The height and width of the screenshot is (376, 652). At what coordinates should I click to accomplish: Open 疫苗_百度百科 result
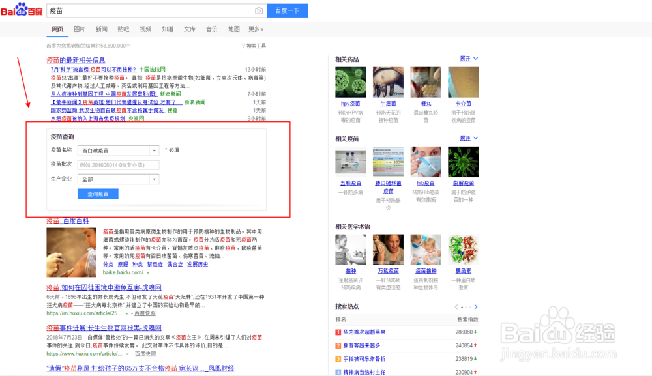pyautogui.click(x=68, y=221)
